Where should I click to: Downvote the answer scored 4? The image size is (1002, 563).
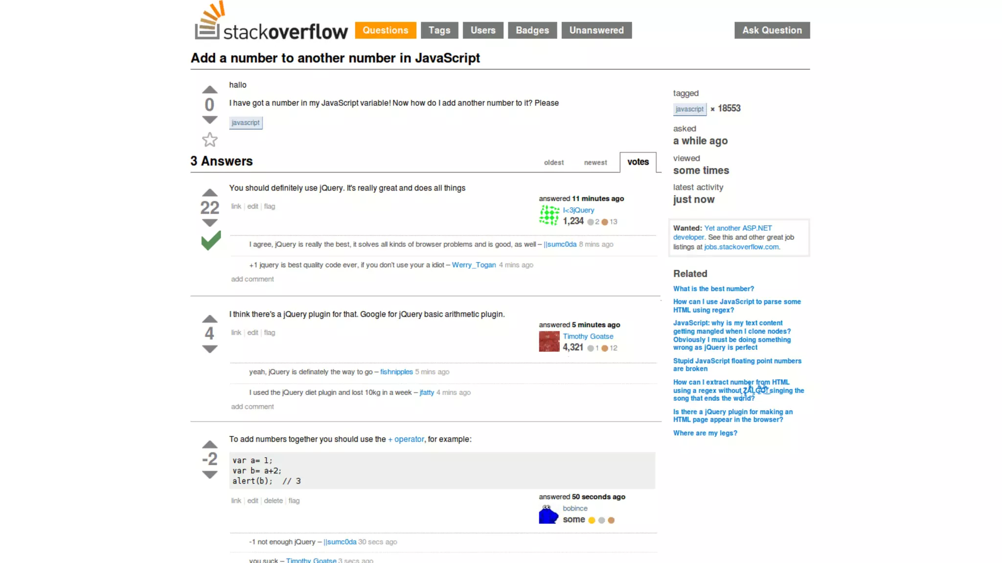pos(209,349)
